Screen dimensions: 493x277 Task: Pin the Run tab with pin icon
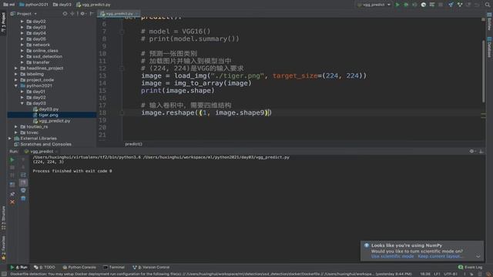(x=12, y=194)
